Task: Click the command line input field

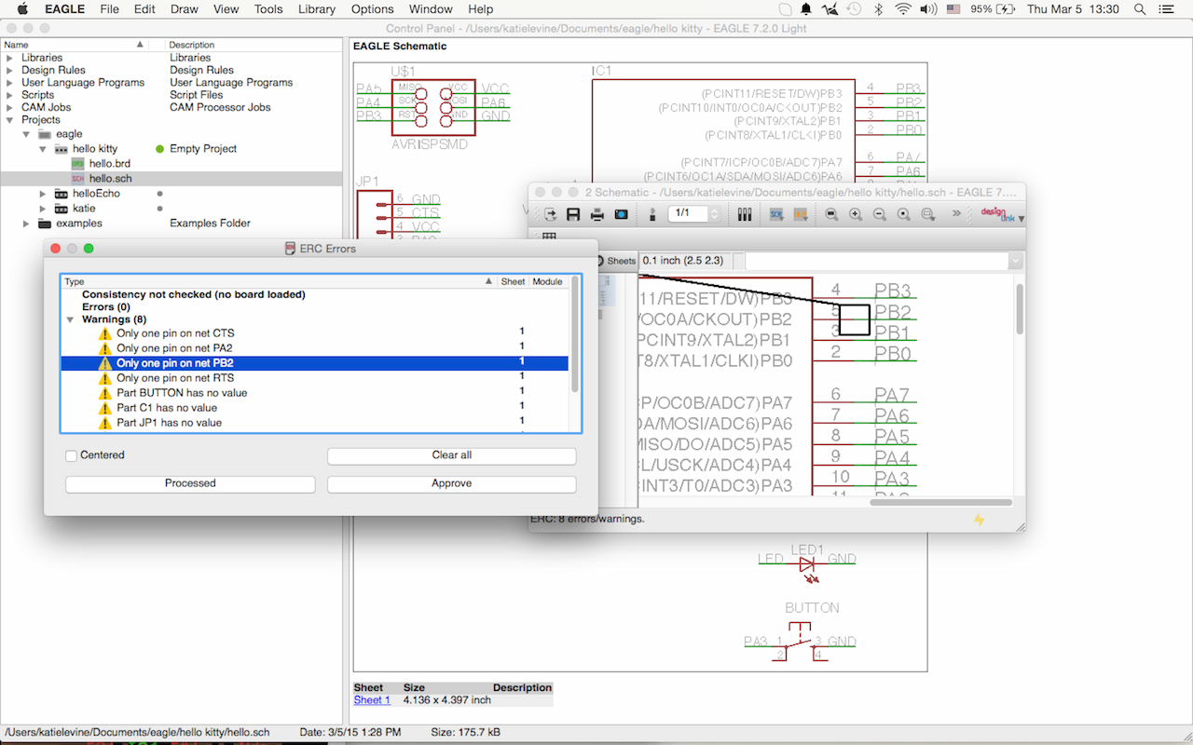Action: coord(877,261)
